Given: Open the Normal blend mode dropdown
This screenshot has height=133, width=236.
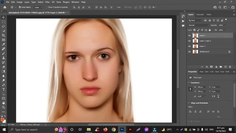Looking at the screenshot, I should 198,25.
